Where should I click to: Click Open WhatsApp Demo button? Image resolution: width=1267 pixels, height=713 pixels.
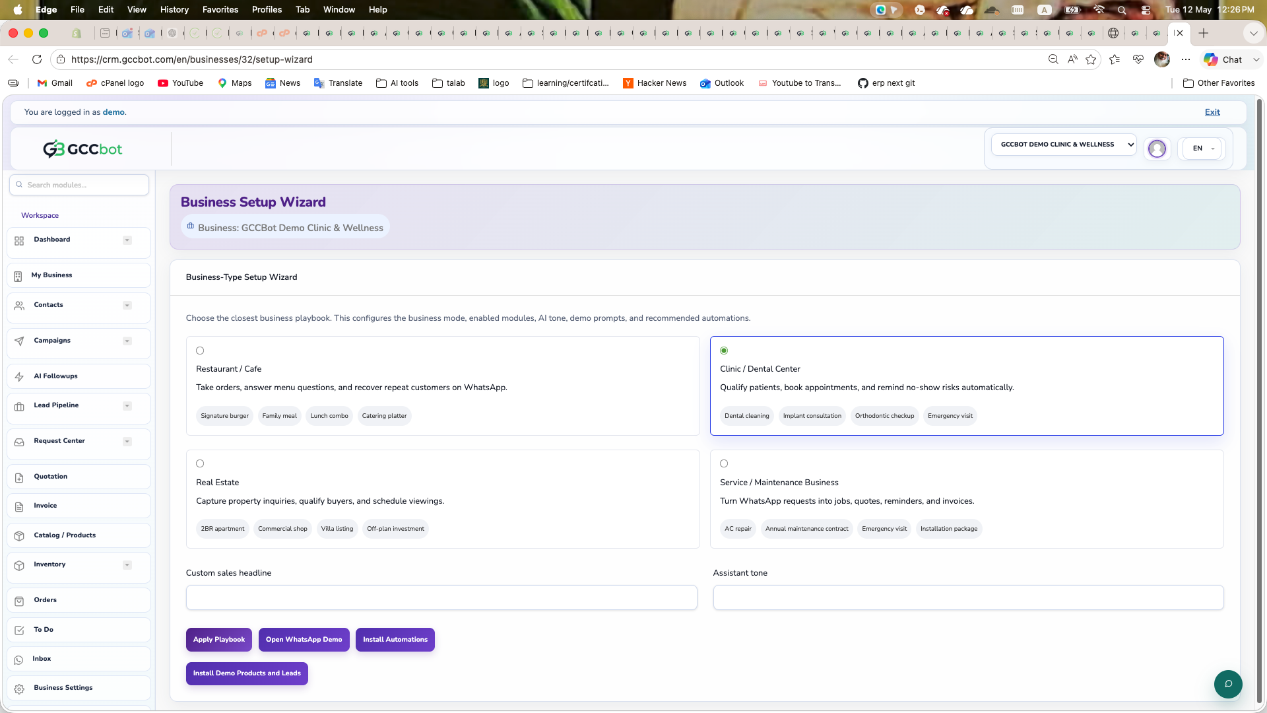pyautogui.click(x=304, y=640)
